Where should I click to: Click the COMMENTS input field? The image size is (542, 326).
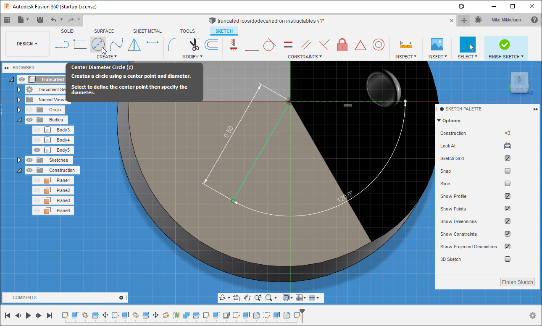pos(63,297)
